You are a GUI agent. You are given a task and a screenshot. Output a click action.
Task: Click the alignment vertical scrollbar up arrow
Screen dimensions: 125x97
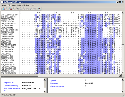[123, 12]
